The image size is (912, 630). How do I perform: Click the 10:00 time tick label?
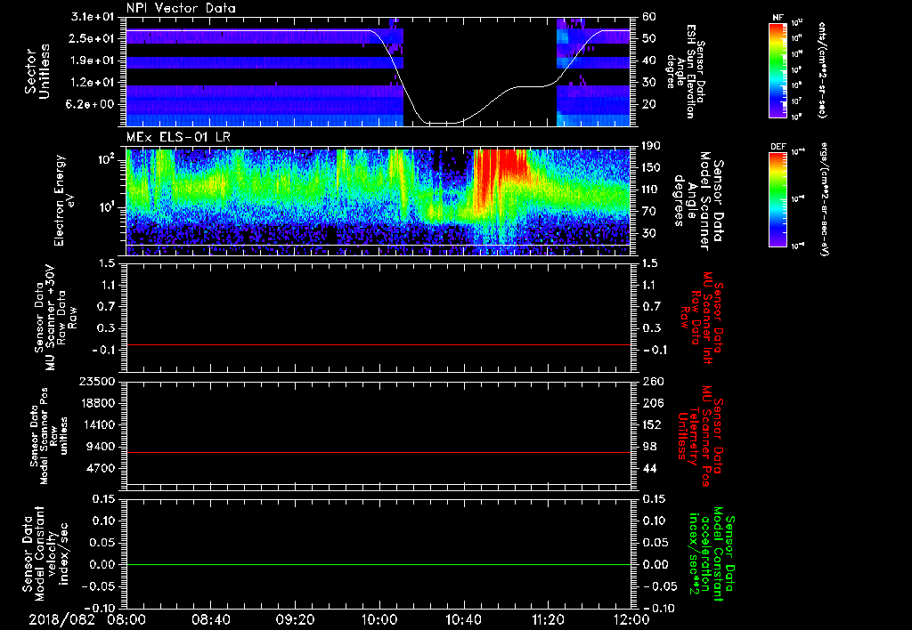coord(379,620)
